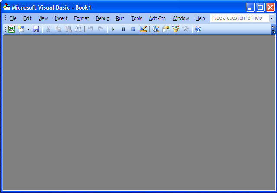The width and height of the screenshot is (277, 193).
Task: Open the Add-Ins menu
Action: tap(157, 18)
